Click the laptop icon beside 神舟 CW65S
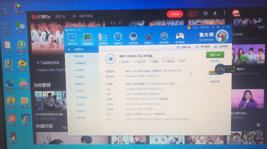This screenshot has height=149, width=267. coord(110,59)
